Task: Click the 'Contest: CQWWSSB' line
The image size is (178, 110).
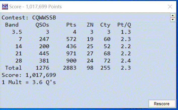Action: point(29,18)
